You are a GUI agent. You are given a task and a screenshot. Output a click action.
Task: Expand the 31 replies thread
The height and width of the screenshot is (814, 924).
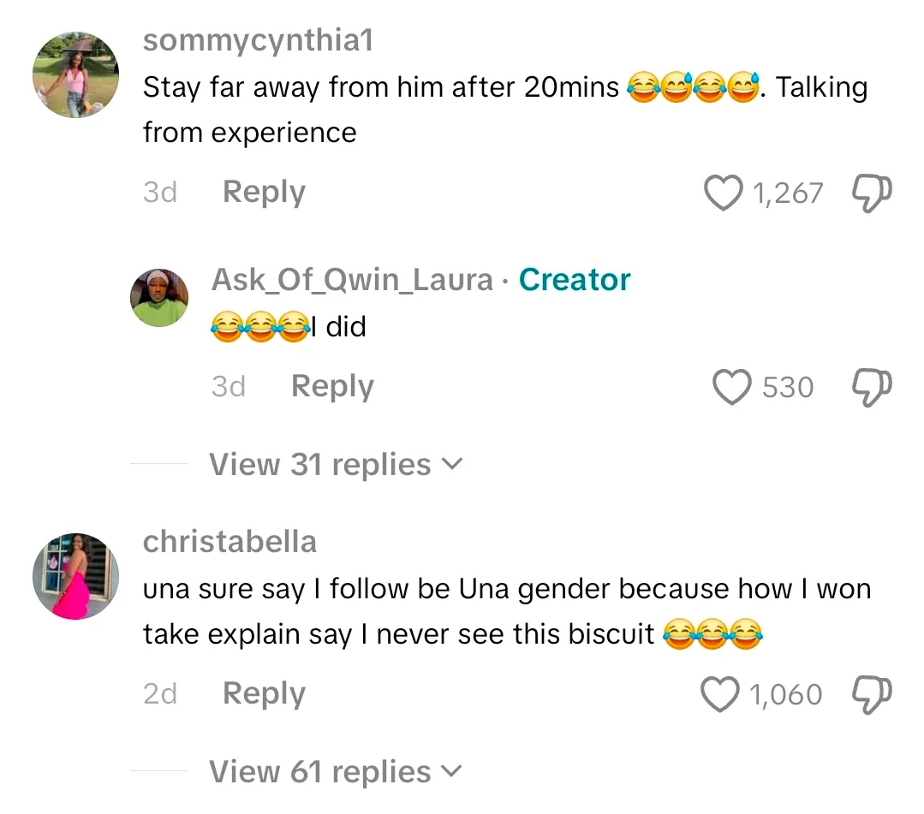point(335,465)
